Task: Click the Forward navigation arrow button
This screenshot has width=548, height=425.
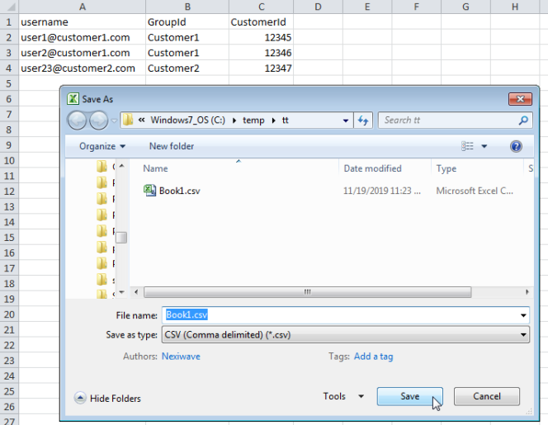Action: click(x=100, y=120)
